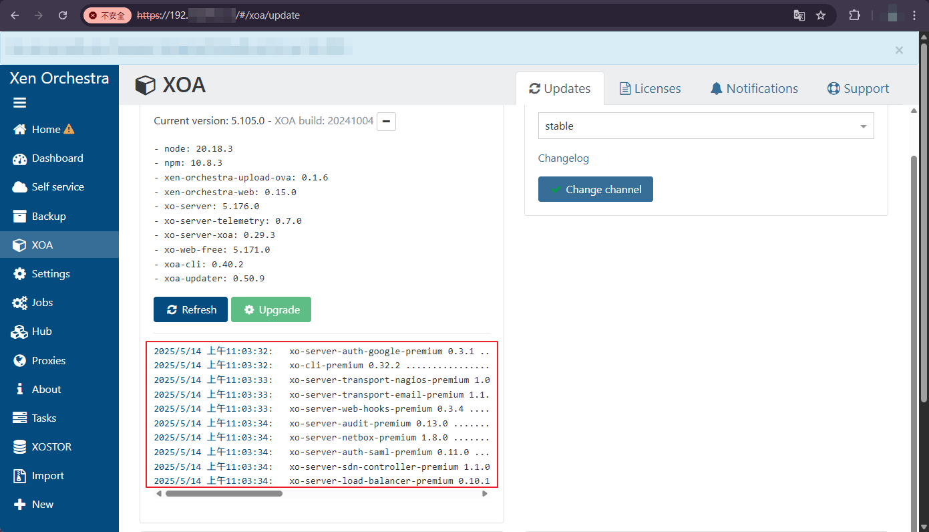
Task: Open the Changelog link
Action: pyautogui.click(x=564, y=158)
